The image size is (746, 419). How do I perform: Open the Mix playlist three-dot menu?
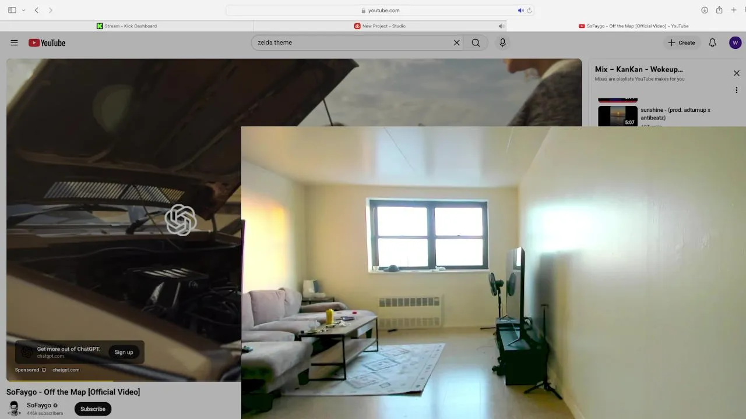(x=736, y=90)
